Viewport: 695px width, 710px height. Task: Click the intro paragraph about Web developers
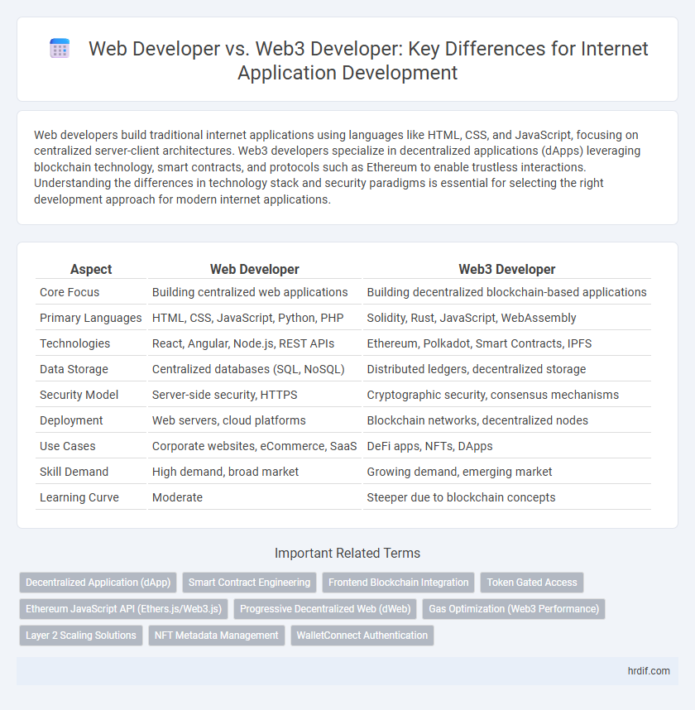click(x=338, y=167)
